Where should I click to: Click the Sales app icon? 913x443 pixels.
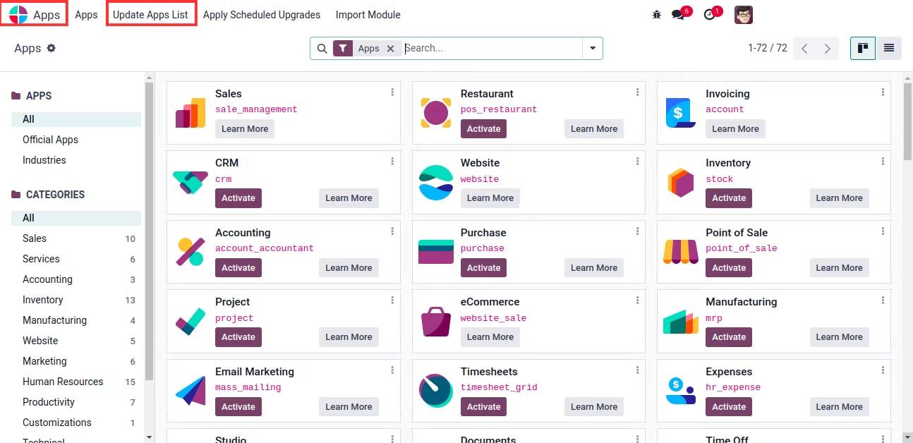tap(190, 113)
